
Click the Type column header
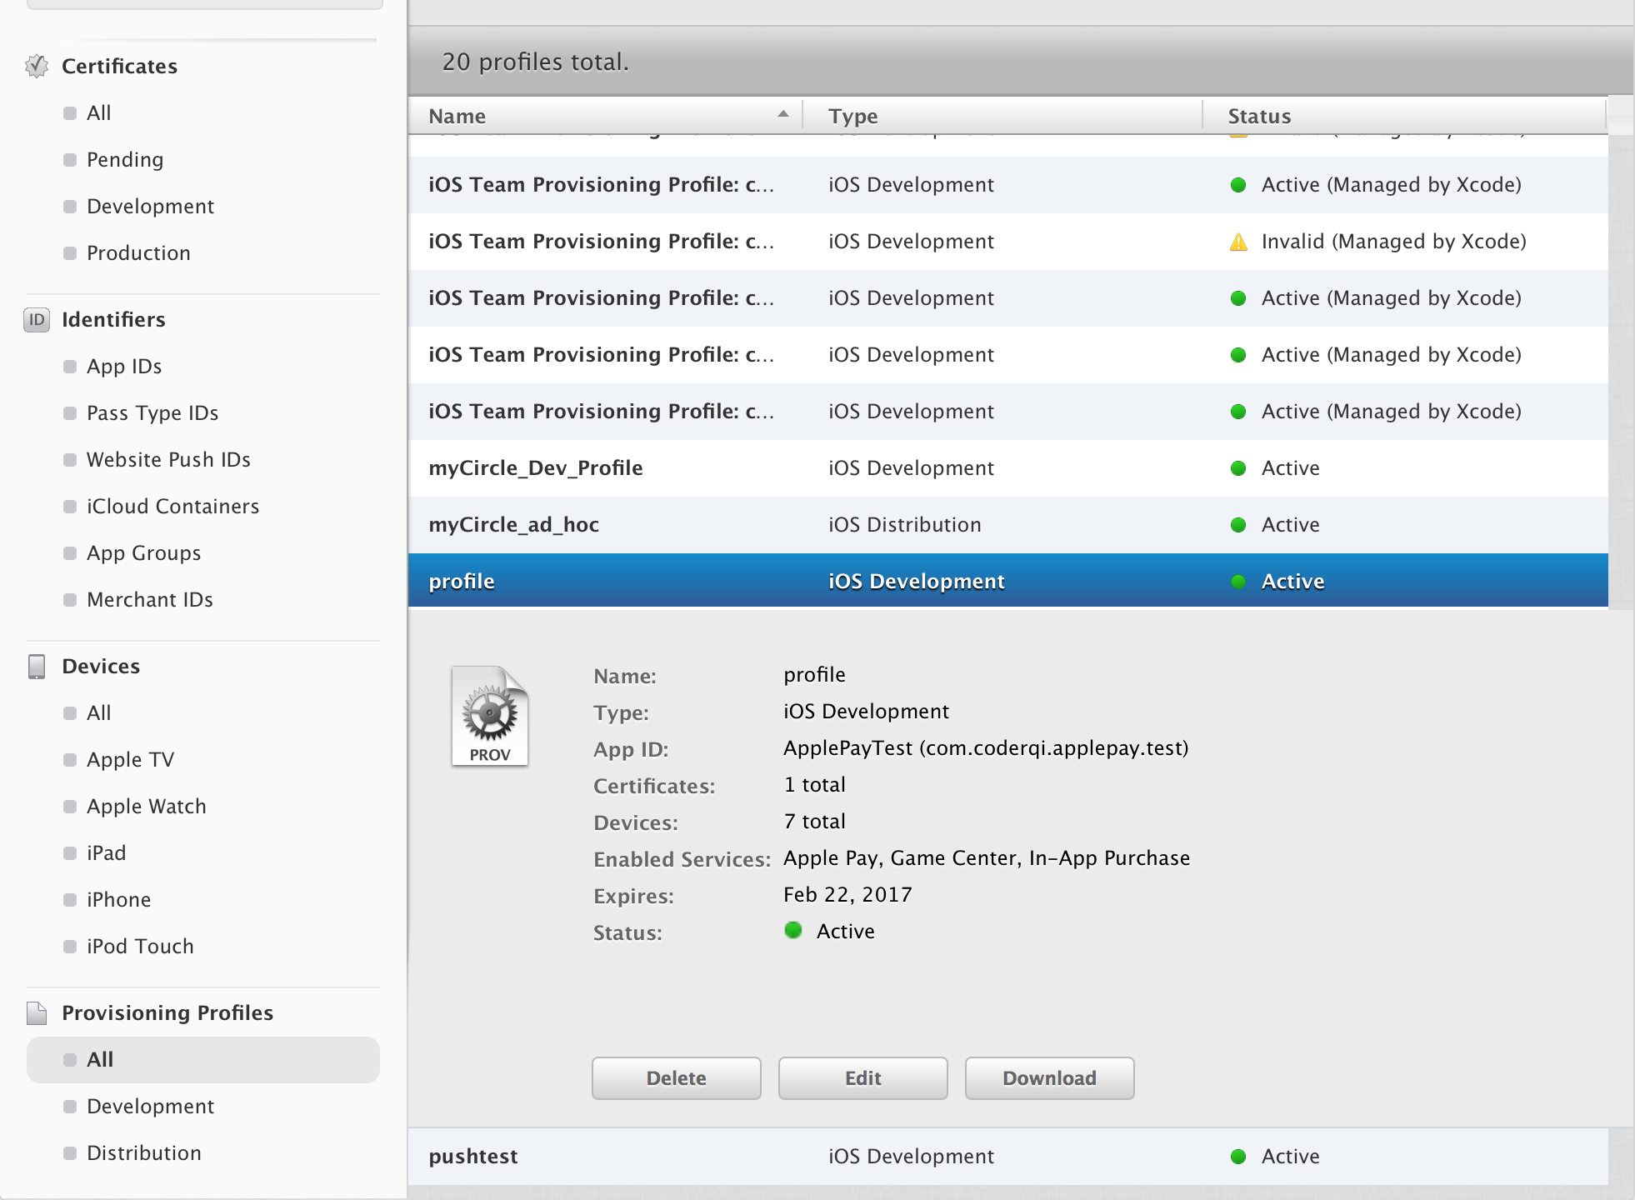click(853, 116)
